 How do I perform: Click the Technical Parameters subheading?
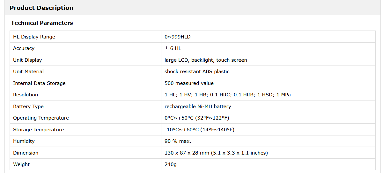42,23
